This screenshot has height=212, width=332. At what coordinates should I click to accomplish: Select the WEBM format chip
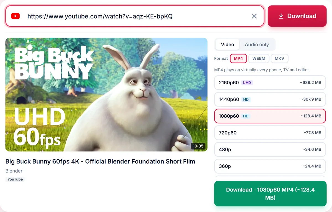(259, 59)
